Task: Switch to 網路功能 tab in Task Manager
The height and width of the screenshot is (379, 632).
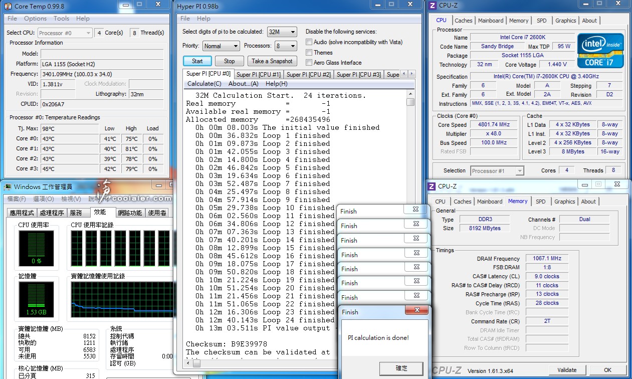Action: (129, 213)
